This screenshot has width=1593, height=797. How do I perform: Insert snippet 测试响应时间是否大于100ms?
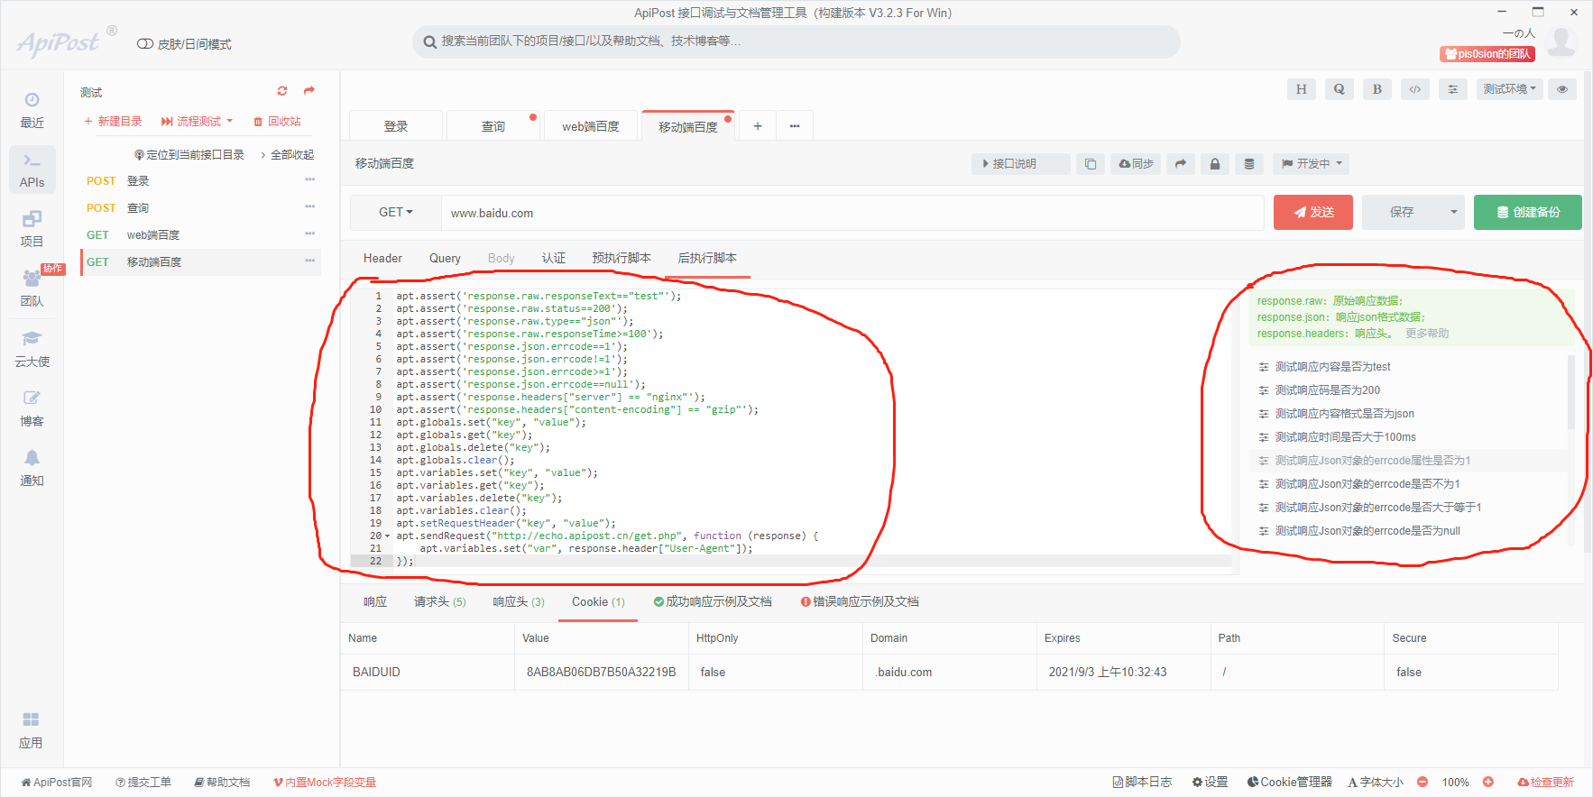click(x=1346, y=437)
